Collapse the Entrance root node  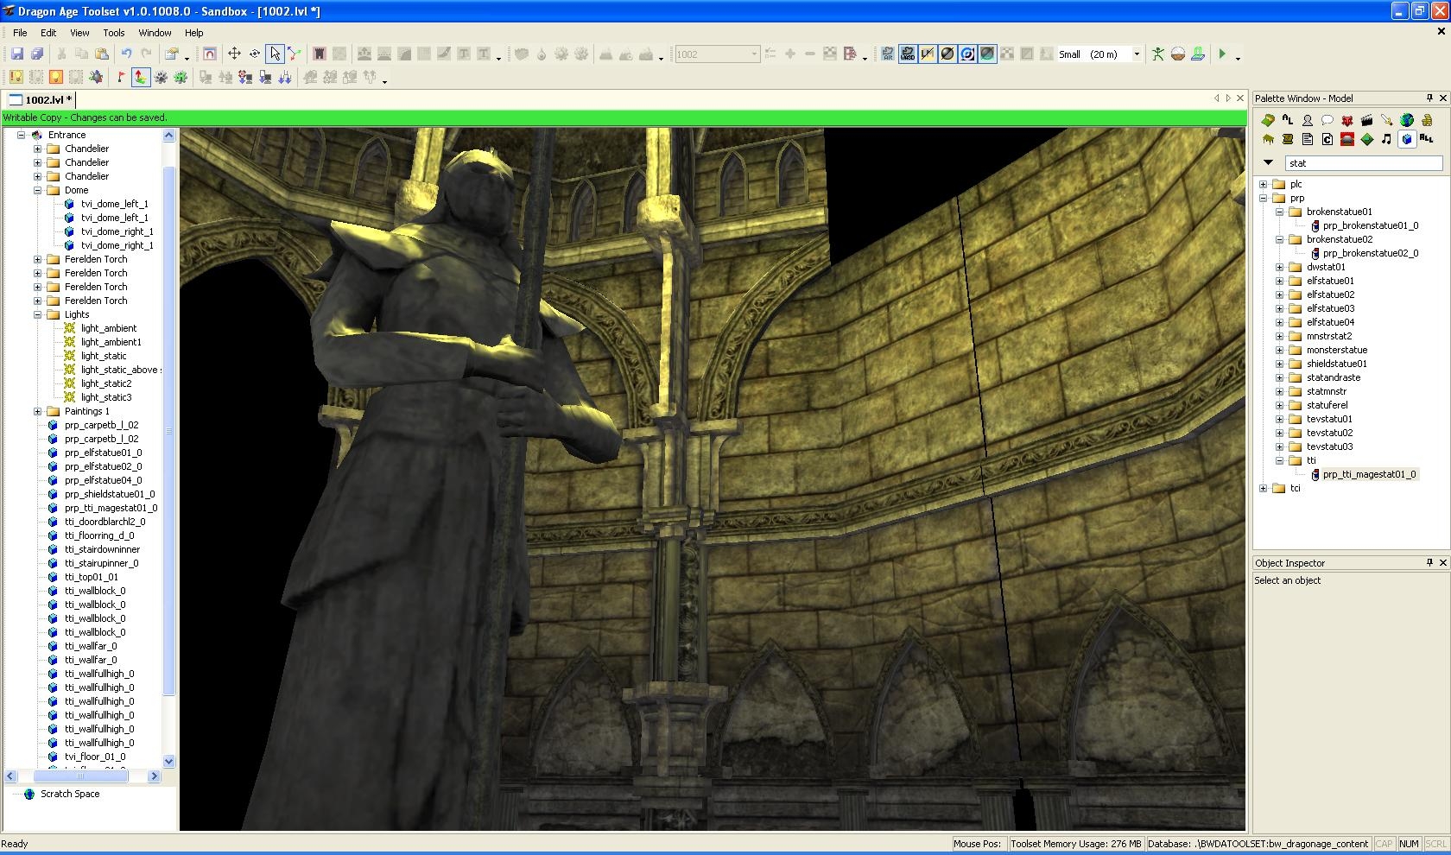pos(22,135)
